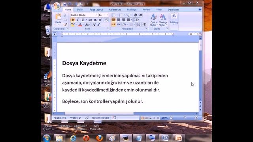
Task: Click the Paste clipboard icon
Action: point(58,17)
